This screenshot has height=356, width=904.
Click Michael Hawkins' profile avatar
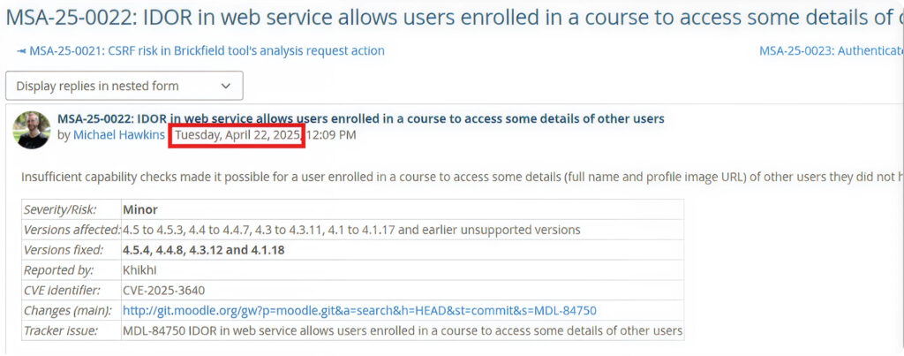tap(32, 129)
